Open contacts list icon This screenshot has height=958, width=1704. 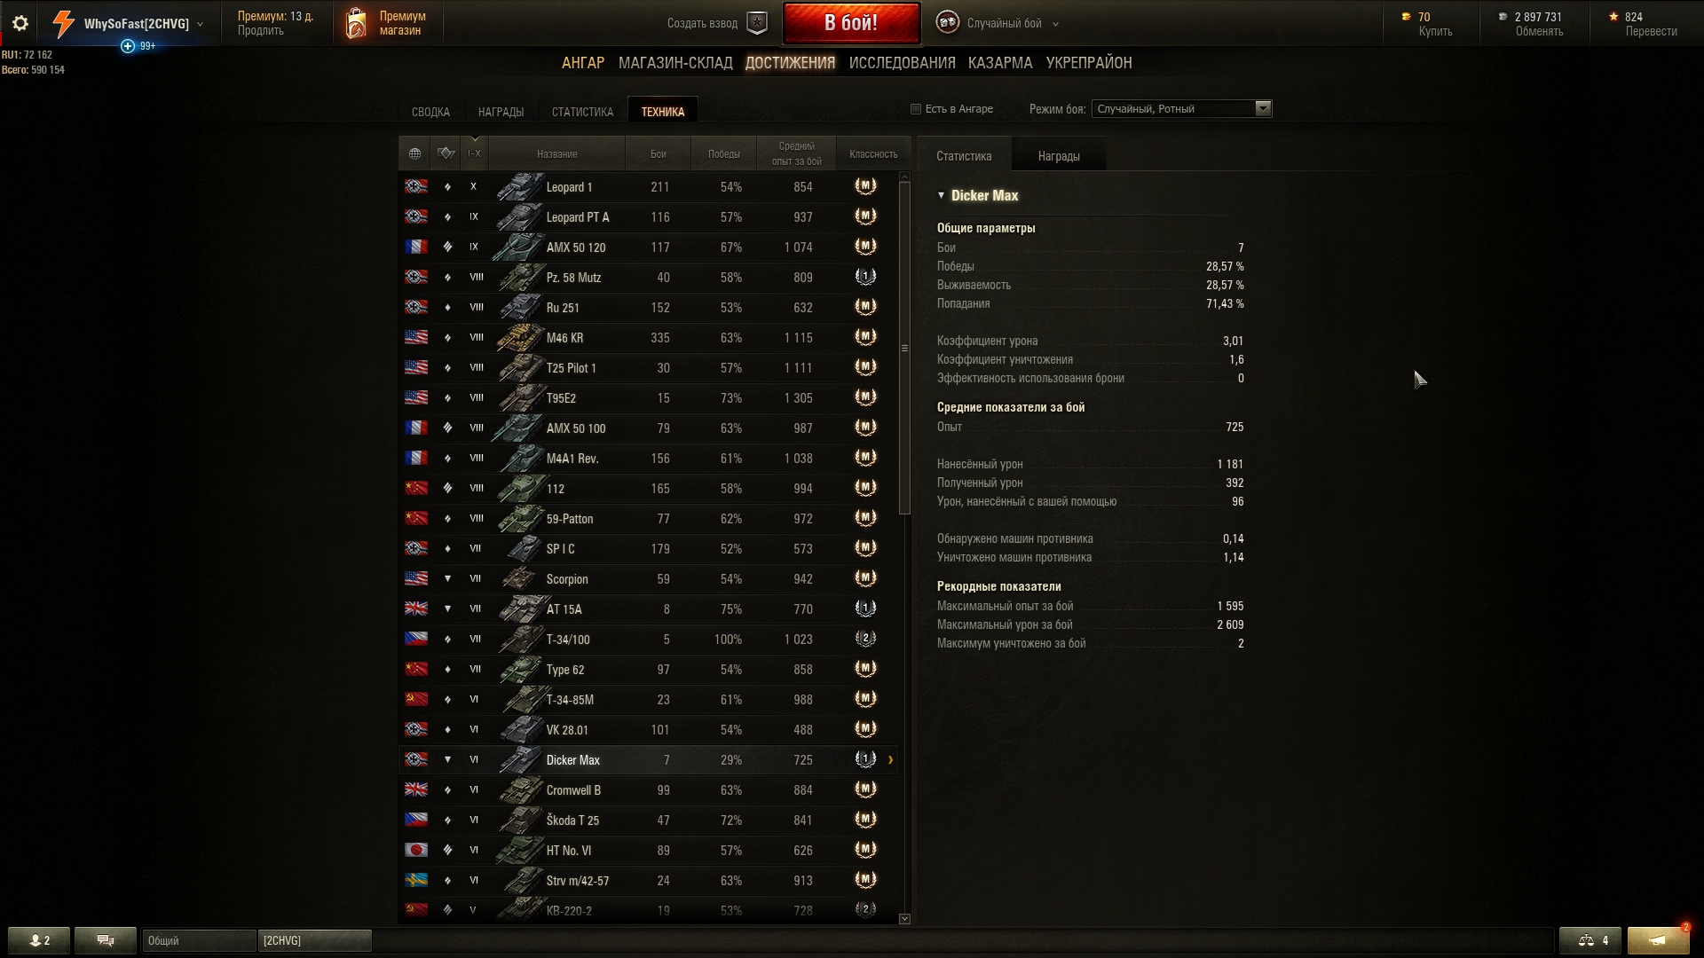coord(39,940)
